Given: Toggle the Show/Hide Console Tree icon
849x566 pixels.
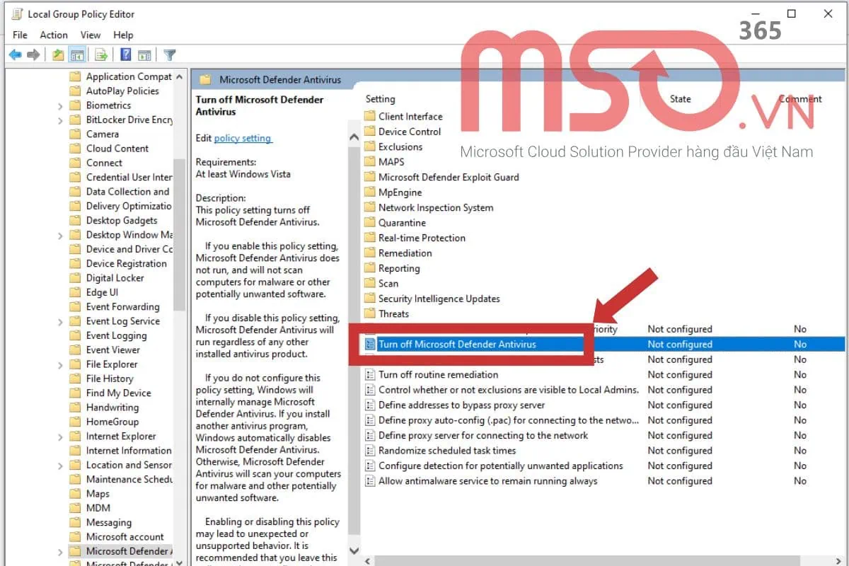Looking at the screenshot, I should (76, 54).
